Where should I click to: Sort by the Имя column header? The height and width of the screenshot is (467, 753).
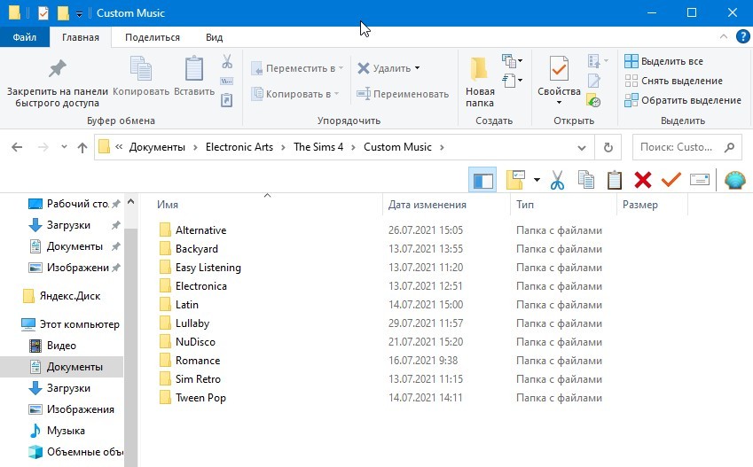167,205
